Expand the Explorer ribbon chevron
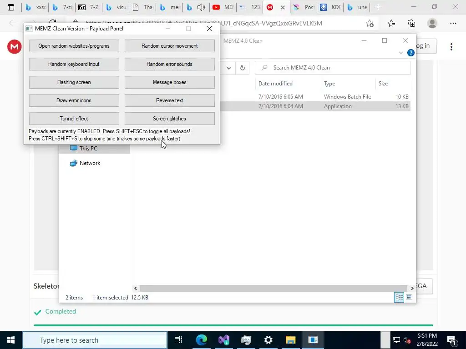 click(400, 53)
